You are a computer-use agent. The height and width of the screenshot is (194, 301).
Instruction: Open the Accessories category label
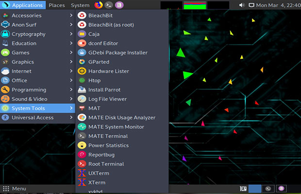[27, 16]
